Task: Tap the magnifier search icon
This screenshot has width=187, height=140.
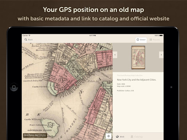Action: (26, 39)
